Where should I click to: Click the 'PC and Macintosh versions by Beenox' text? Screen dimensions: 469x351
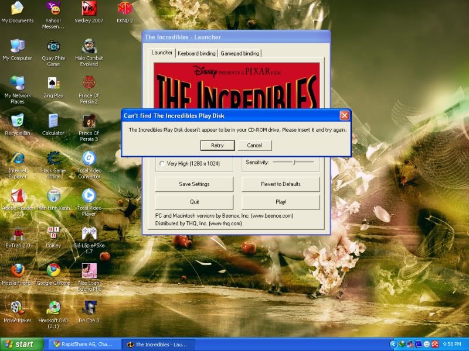(224, 216)
